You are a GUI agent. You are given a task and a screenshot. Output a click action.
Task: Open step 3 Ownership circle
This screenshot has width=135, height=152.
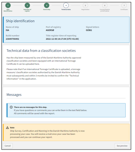47,6
